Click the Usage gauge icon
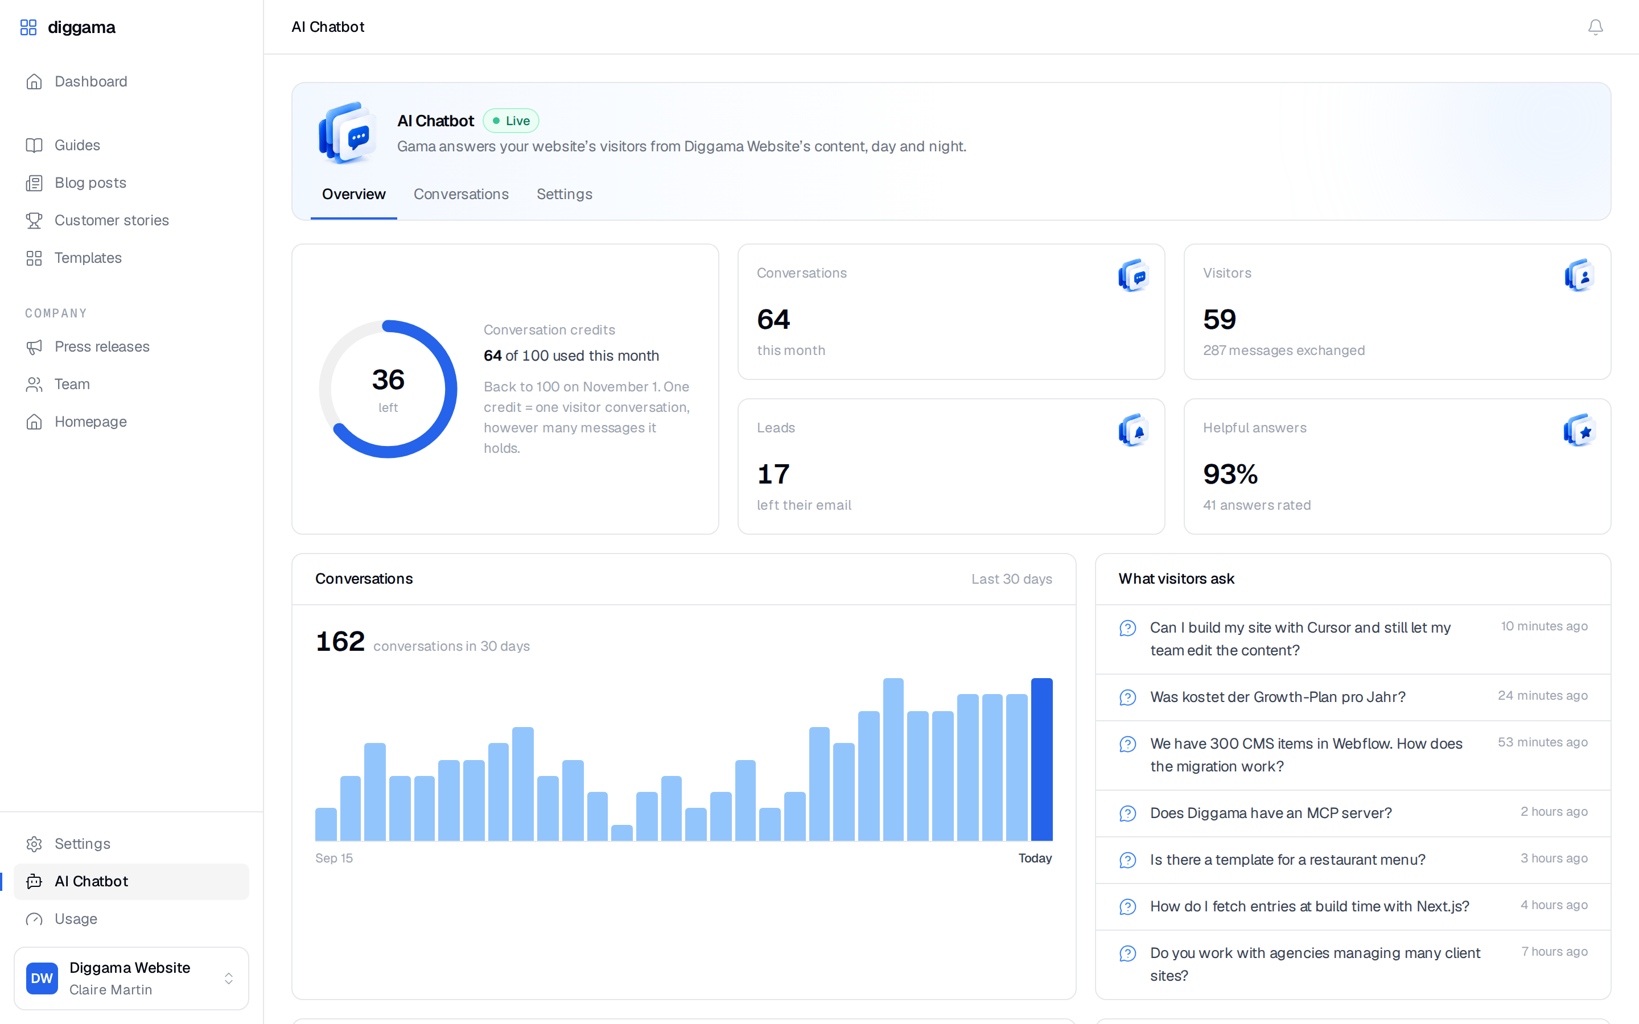 34,919
